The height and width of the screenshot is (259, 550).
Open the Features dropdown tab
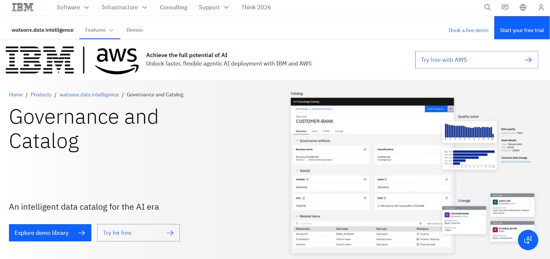(100, 30)
